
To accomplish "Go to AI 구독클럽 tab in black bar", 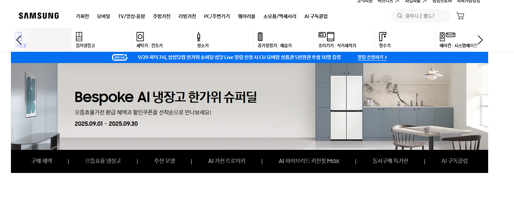I will (x=454, y=161).
